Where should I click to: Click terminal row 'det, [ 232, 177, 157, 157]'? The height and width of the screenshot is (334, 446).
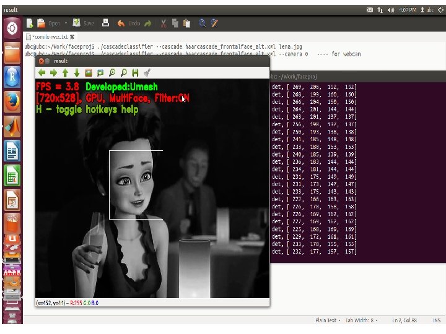pyautogui.click(x=314, y=251)
